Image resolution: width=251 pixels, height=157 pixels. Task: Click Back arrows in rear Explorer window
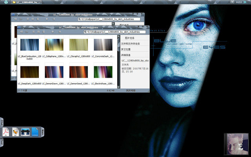[x=16, y=19]
